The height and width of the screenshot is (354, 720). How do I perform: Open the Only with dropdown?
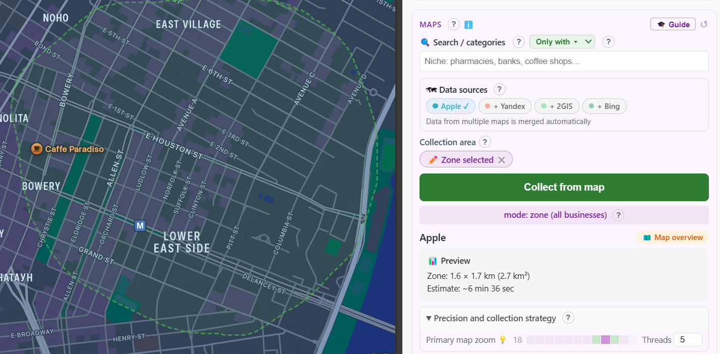pyautogui.click(x=562, y=42)
